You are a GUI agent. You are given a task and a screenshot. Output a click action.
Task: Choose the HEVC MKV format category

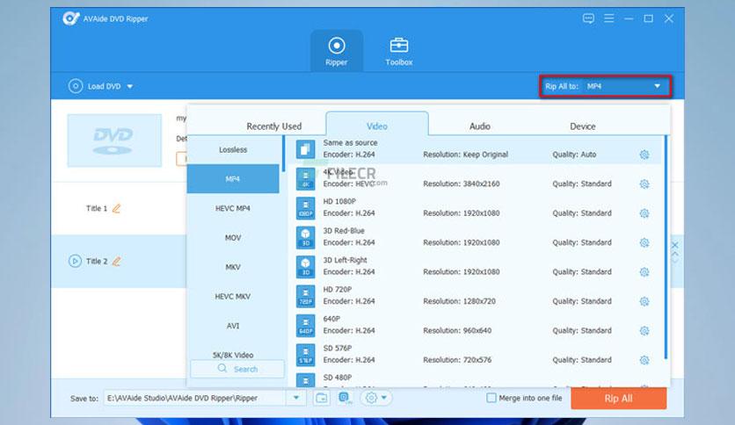click(233, 296)
